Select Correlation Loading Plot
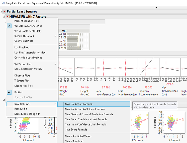 (28, 57)
